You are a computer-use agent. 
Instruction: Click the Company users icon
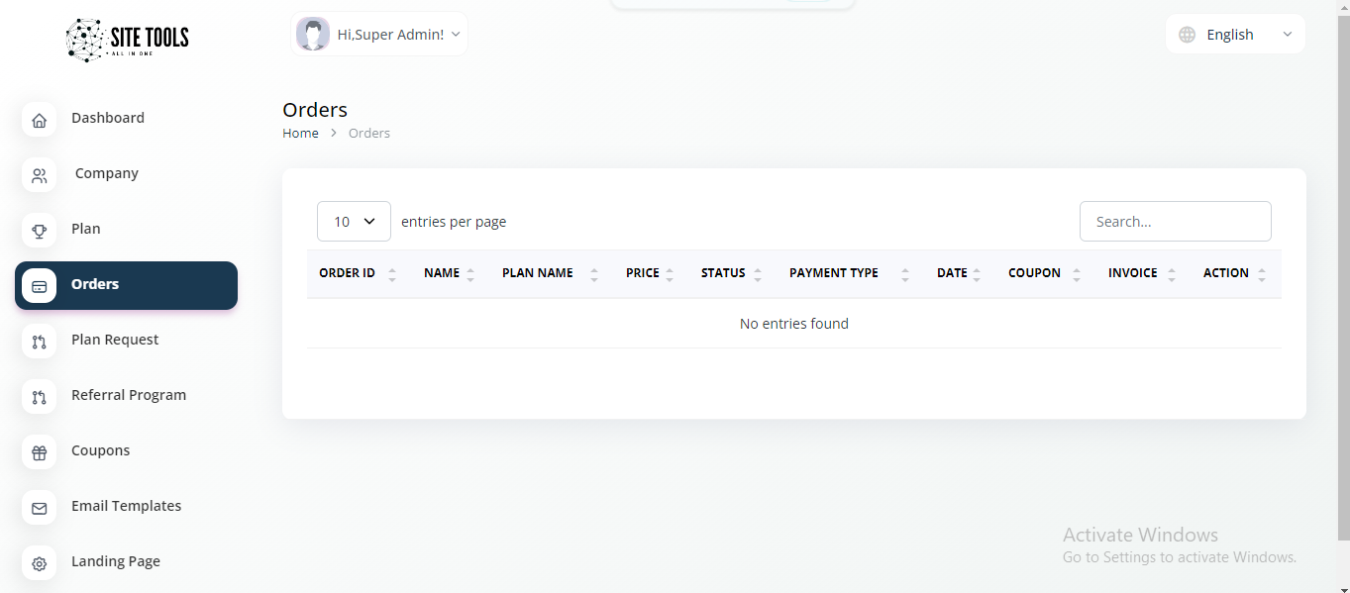coord(39,176)
